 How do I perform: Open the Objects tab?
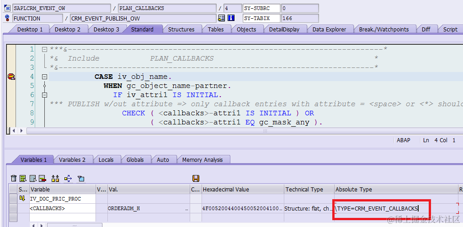[246, 30]
